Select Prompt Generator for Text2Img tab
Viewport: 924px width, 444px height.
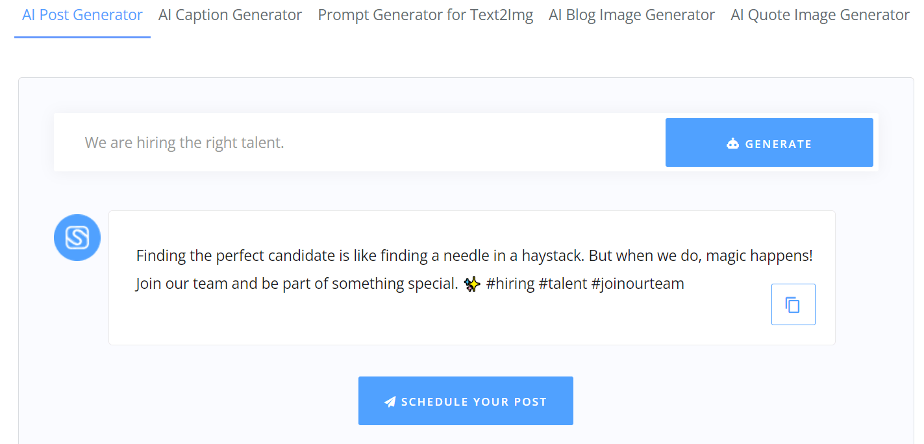click(425, 15)
